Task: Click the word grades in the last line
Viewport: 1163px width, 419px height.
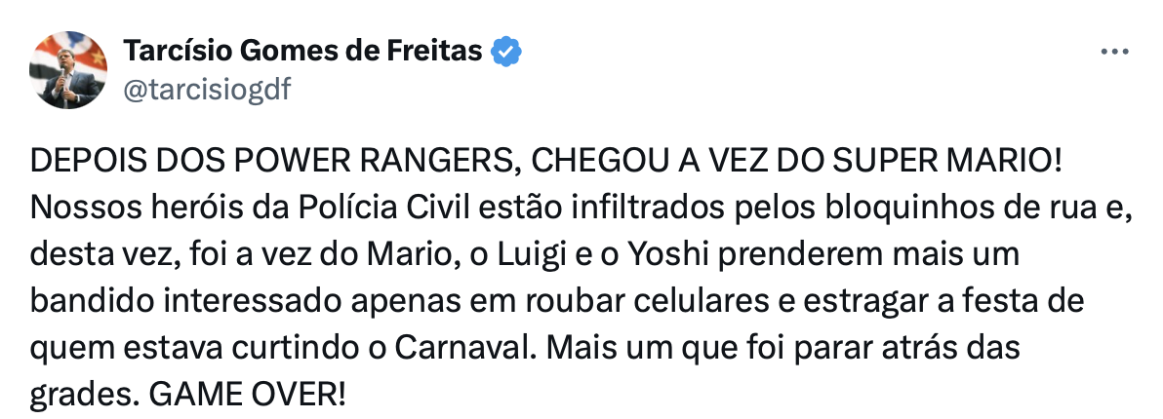Action: tap(82, 396)
